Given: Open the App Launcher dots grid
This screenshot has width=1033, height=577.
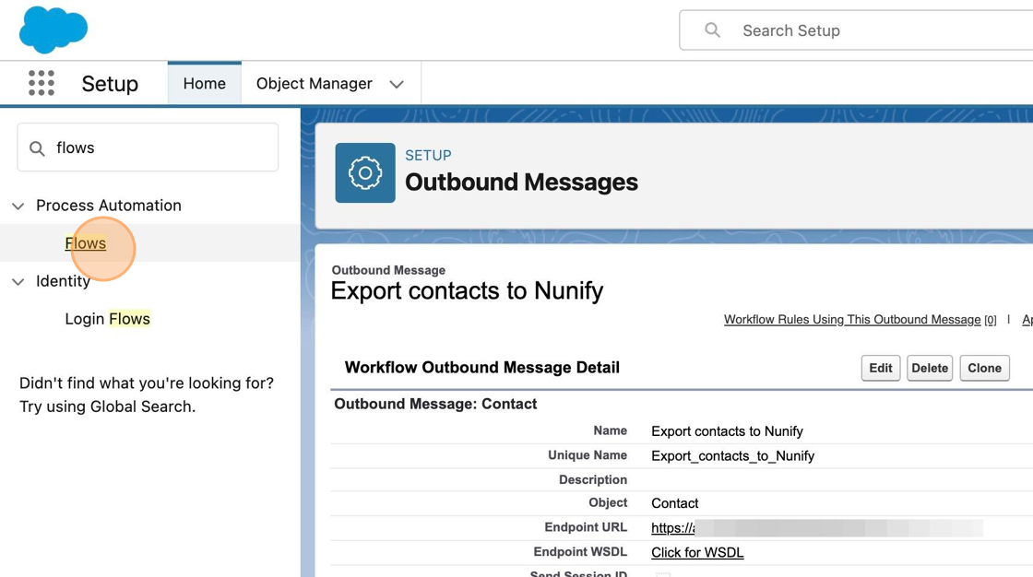Looking at the screenshot, I should pos(41,83).
